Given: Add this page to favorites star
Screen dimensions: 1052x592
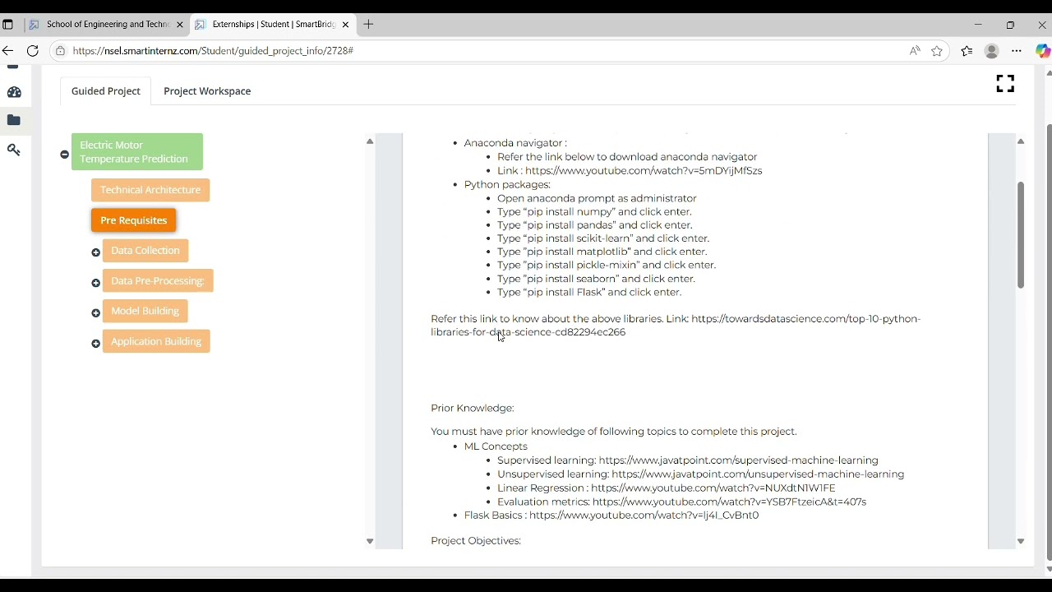Looking at the screenshot, I should point(937,51).
